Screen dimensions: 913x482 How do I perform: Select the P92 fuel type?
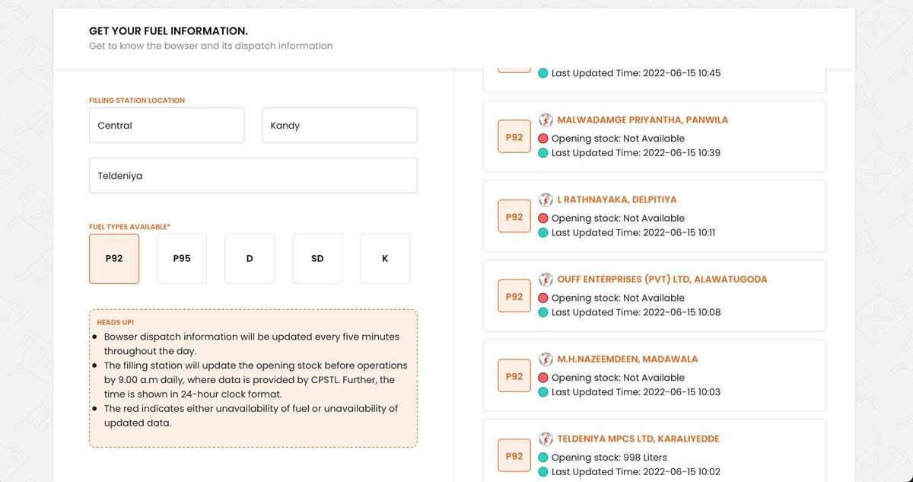click(x=114, y=259)
